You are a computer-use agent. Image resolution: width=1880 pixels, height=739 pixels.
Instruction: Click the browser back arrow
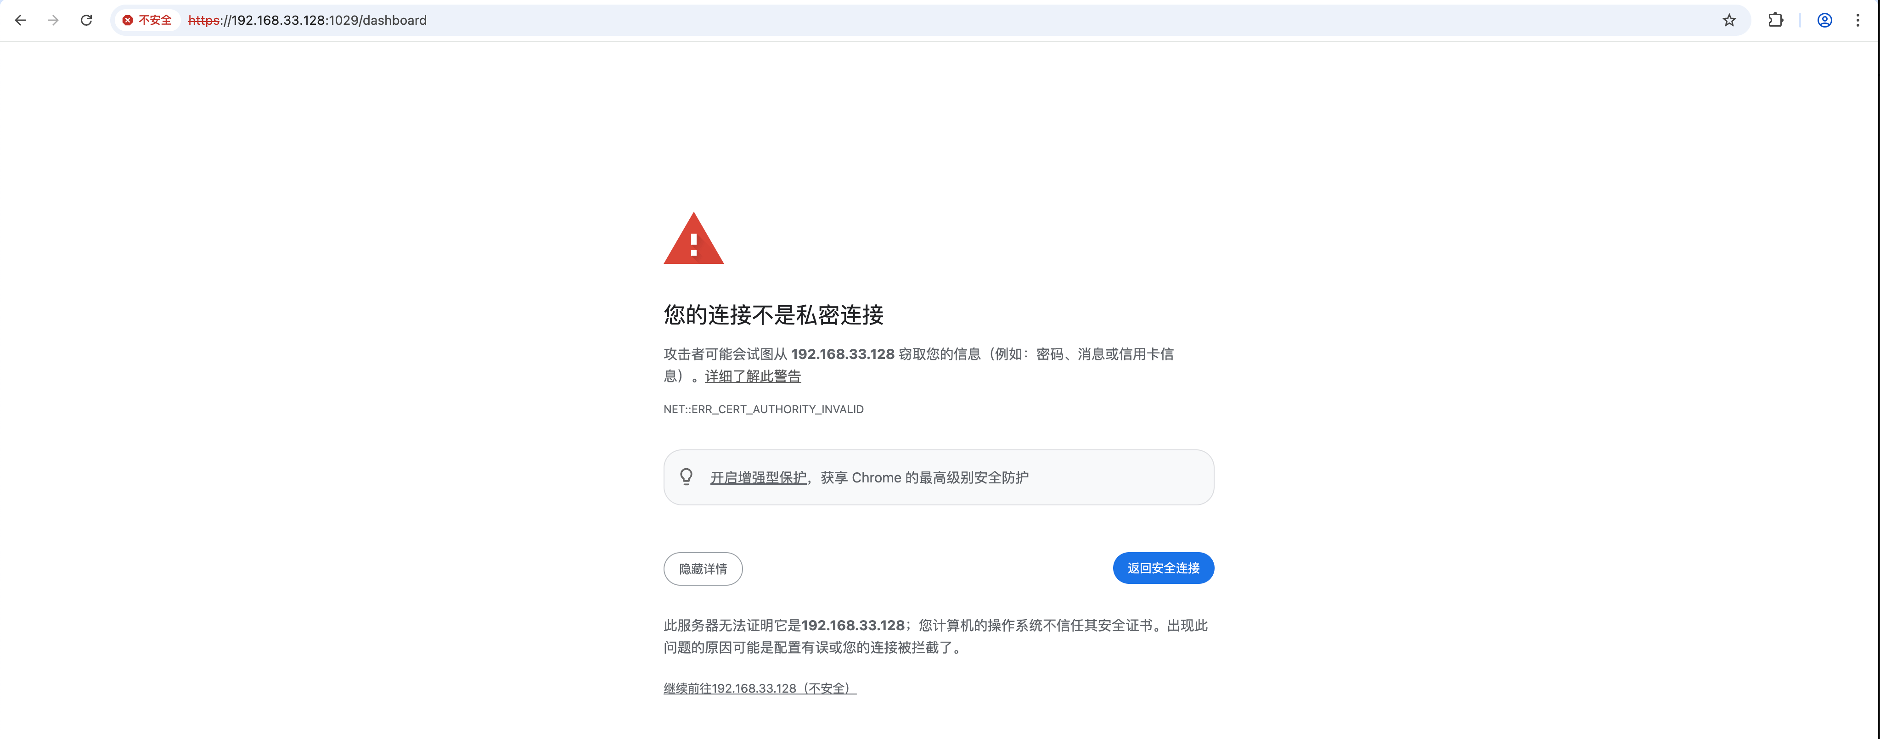click(20, 21)
